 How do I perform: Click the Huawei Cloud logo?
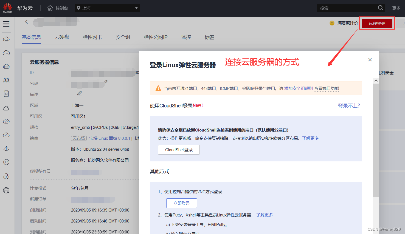pos(7,8)
